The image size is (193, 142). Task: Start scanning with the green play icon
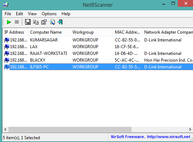click(x=9, y=22)
